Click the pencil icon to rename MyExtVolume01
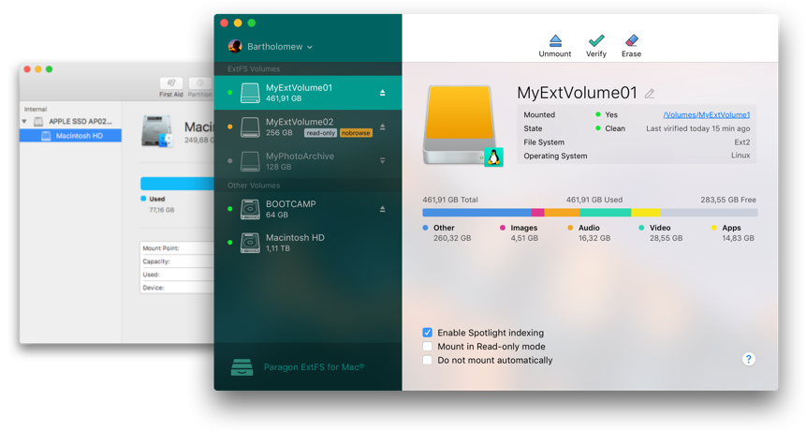Image resolution: width=806 pixels, height=432 pixels. pos(650,94)
